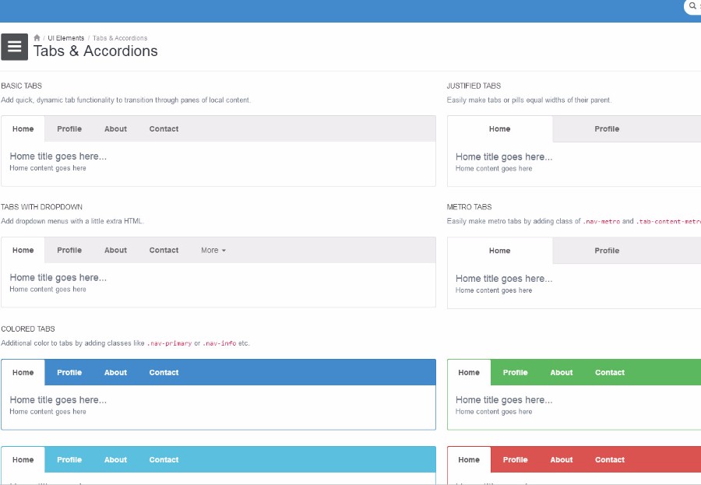Click Home tab in Justified Tabs
This screenshot has width=701, height=485.
coord(499,129)
